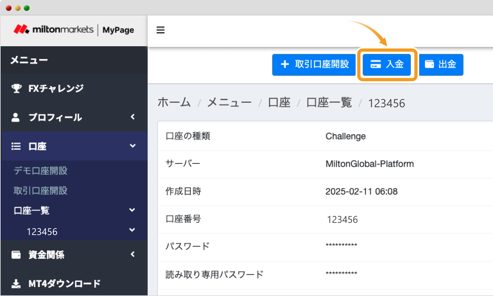
Task: Click the 口座番号 row label
Action: coord(183,219)
